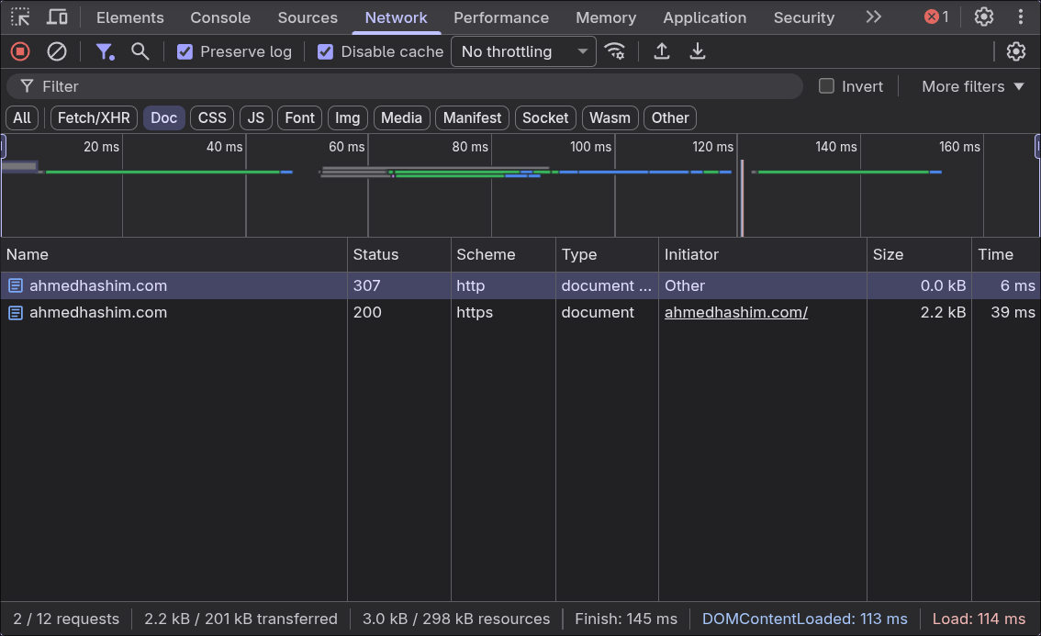The width and height of the screenshot is (1041, 636).
Task: Open the More filters dropdown
Action: pos(971,85)
